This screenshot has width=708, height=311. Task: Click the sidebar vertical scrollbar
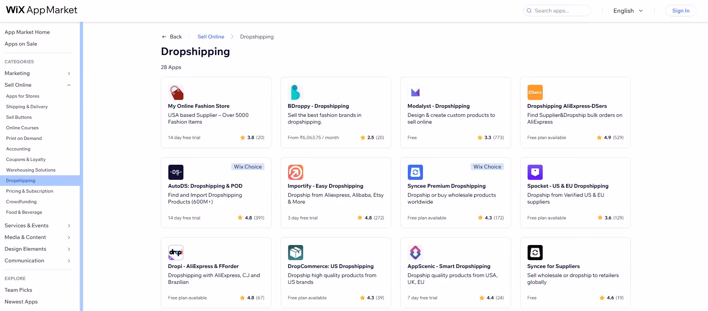pyautogui.click(x=81, y=166)
